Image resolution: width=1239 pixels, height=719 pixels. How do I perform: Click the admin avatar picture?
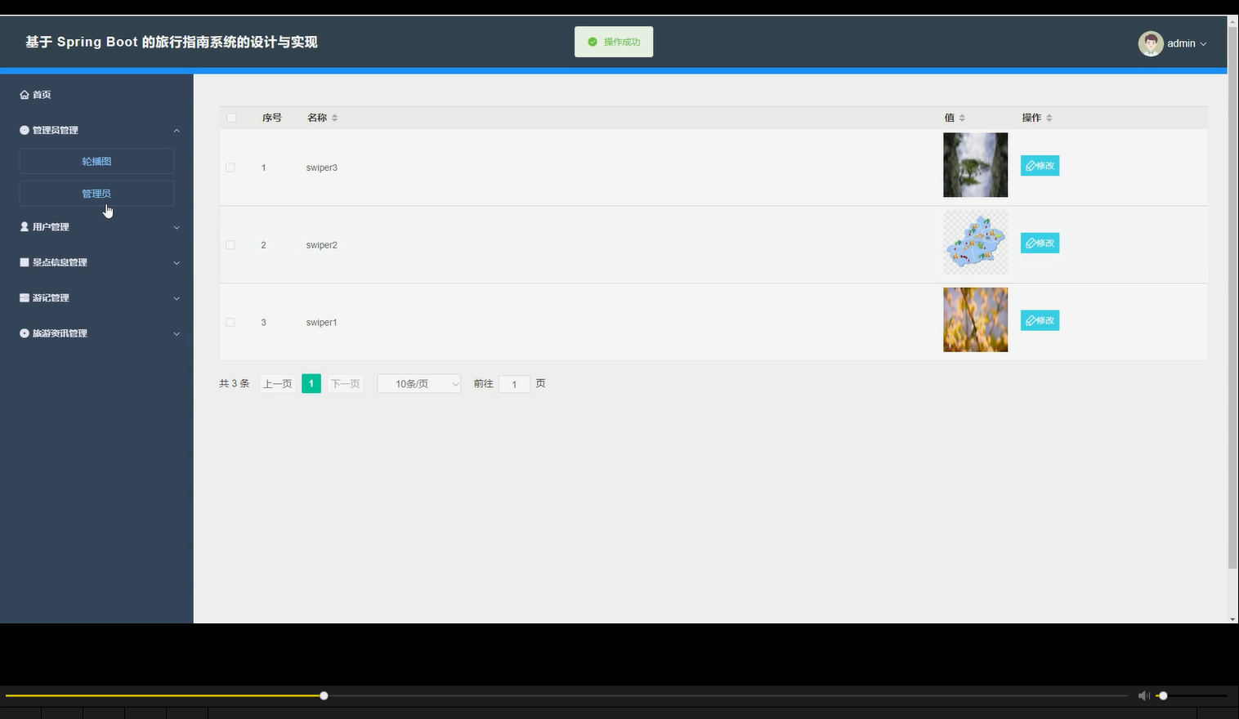coord(1151,43)
